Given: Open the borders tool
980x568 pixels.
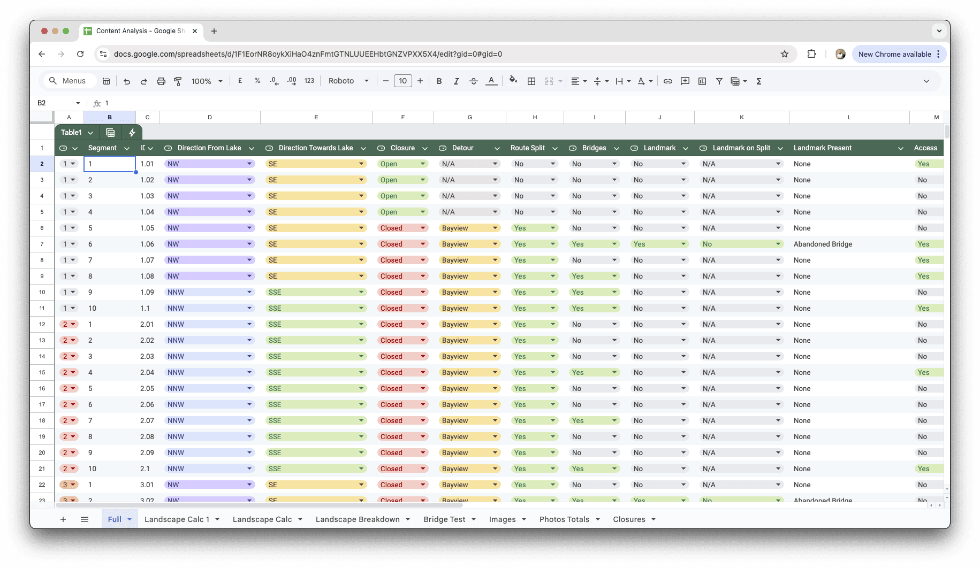Looking at the screenshot, I should pos(531,81).
